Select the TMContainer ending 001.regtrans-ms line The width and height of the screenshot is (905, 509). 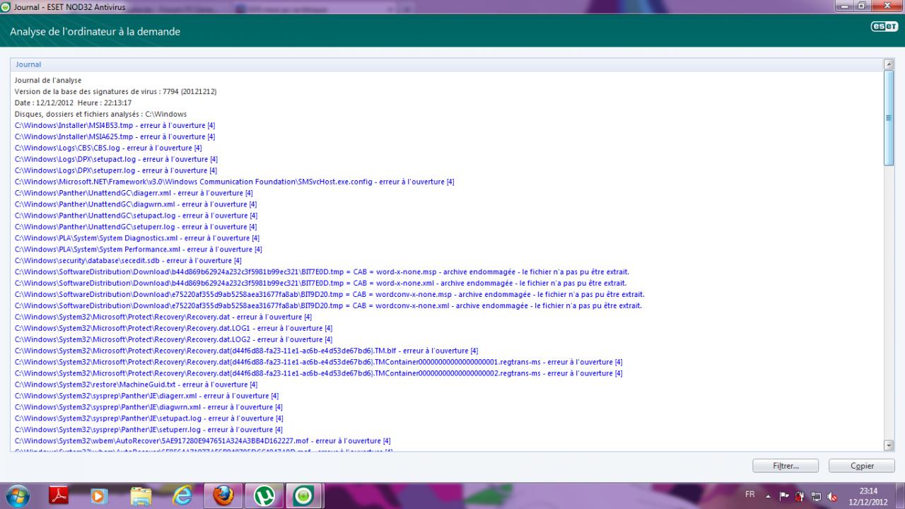coord(319,362)
